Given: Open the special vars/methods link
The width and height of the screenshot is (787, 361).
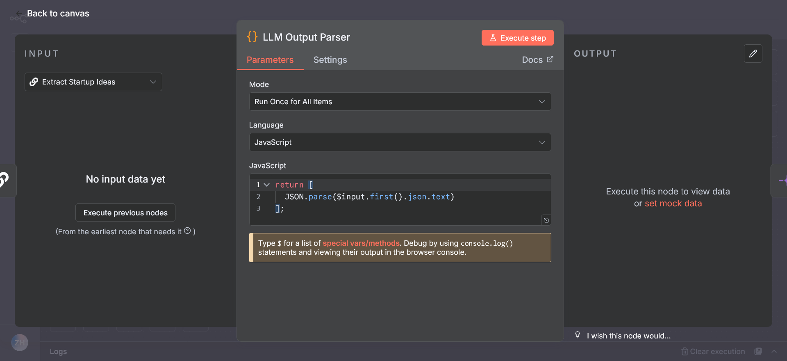Looking at the screenshot, I should tap(361, 243).
